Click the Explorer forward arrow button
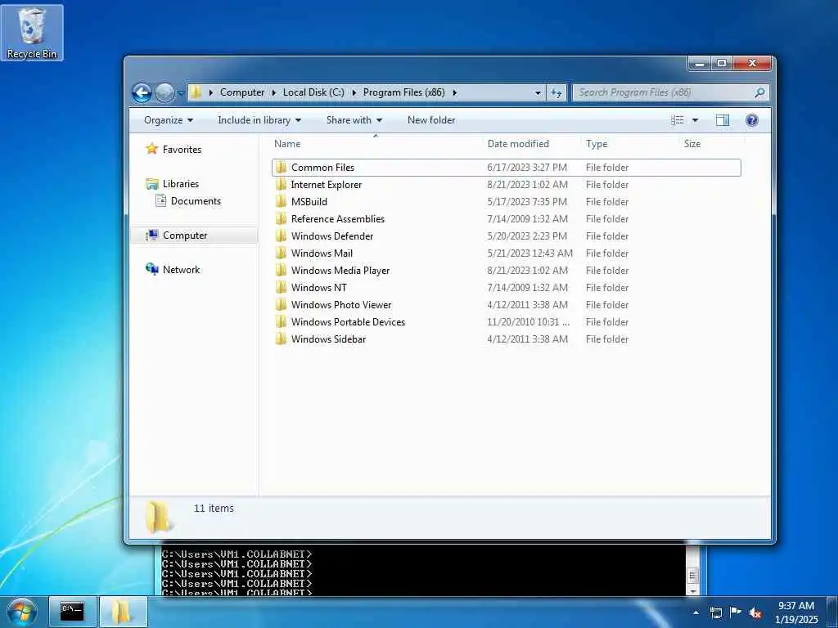838x628 pixels. click(x=164, y=93)
